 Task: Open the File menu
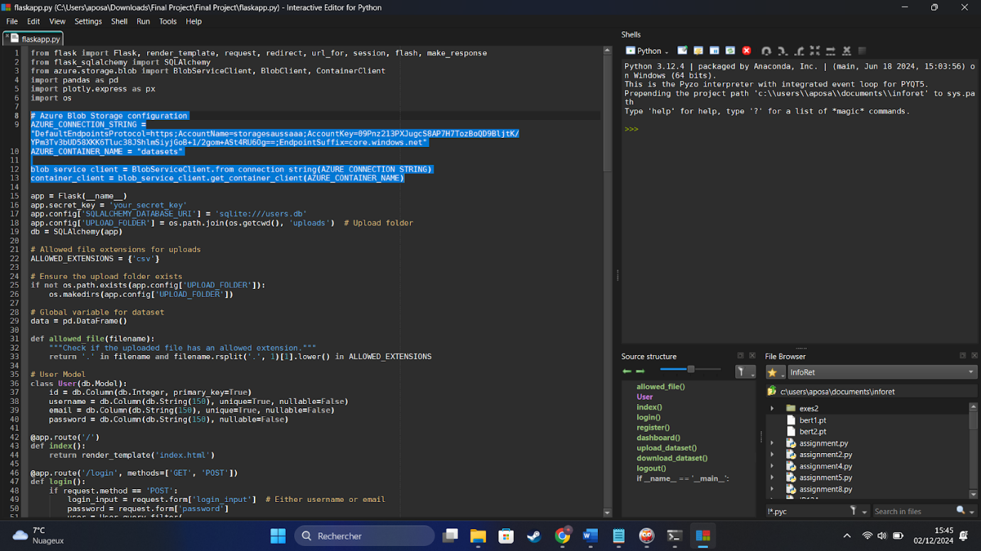coord(12,21)
